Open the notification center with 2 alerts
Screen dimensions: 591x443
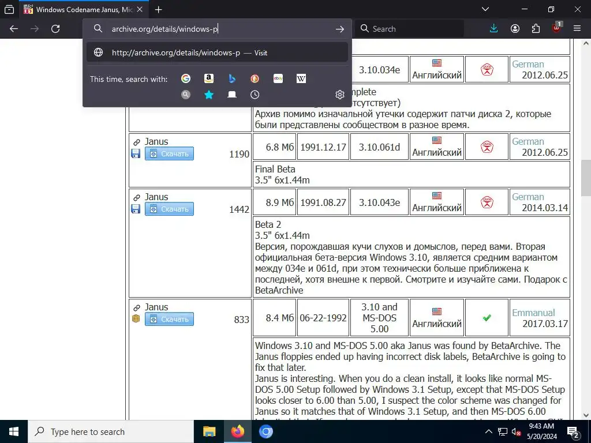pos(573,433)
